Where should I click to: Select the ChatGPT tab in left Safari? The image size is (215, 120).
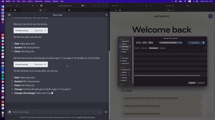43,10
